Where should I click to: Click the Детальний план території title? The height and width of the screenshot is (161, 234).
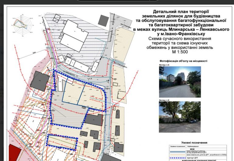tap(181, 12)
